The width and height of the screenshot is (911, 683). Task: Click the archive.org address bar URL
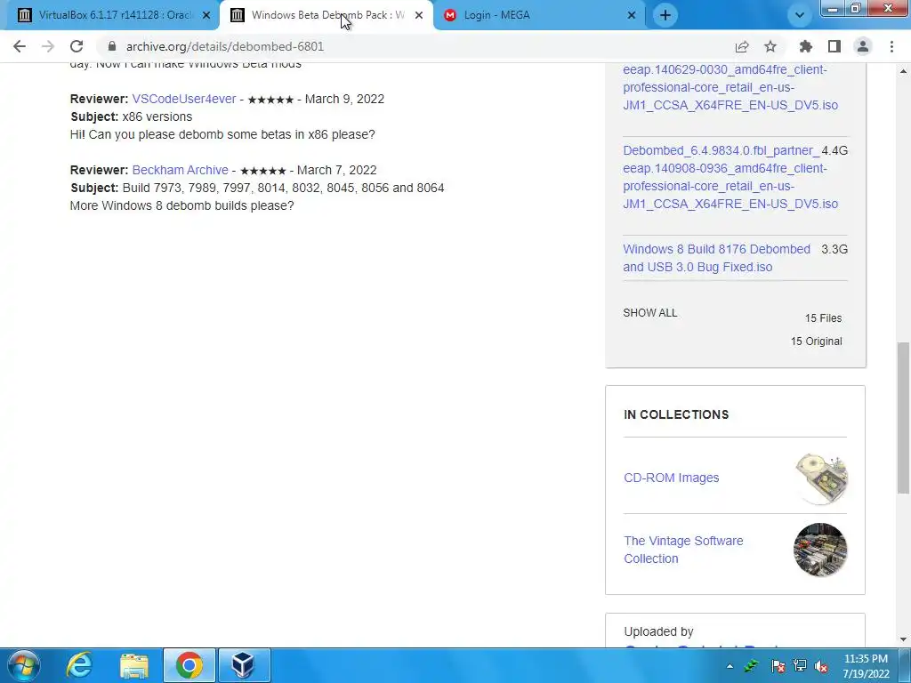pos(225,46)
